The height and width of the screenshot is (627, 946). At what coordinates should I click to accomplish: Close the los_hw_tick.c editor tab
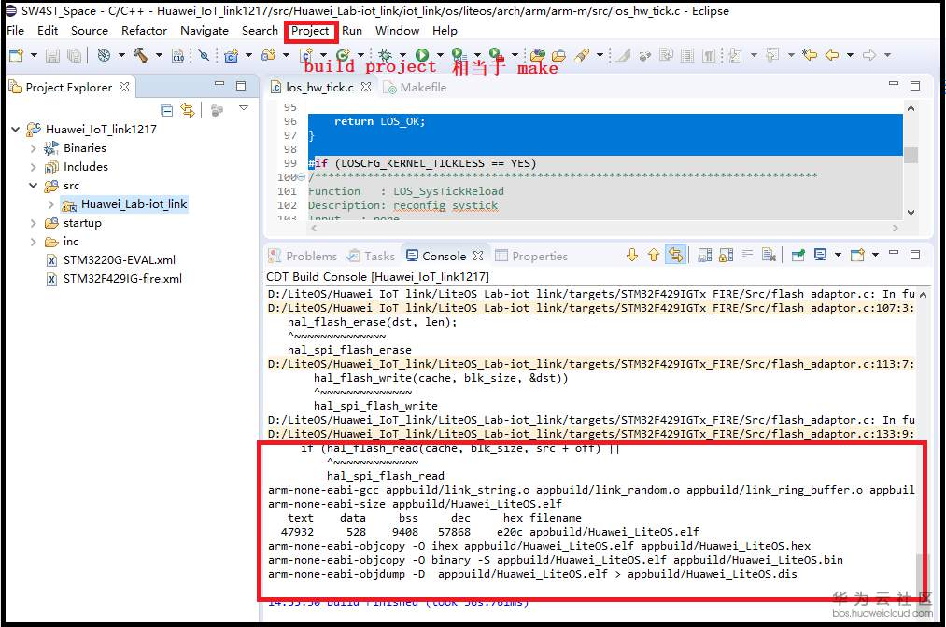pos(366,87)
